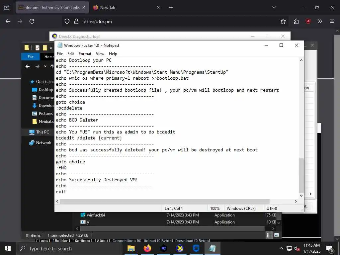This screenshot has width=340, height=255.
Task: Click Notepad scroll right arrow
Action: [x=296, y=201]
